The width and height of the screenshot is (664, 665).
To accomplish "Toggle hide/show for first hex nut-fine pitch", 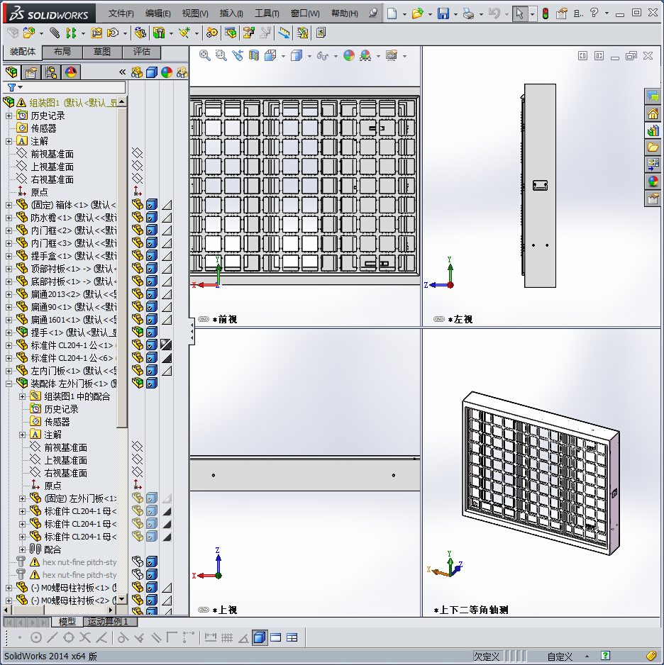I will pyautogui.click(x=137, y=562).
